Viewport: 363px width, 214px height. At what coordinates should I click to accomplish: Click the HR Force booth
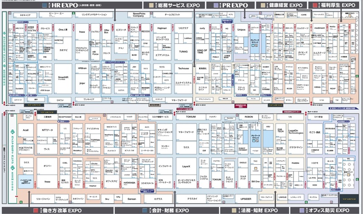(x=95, y=52)
